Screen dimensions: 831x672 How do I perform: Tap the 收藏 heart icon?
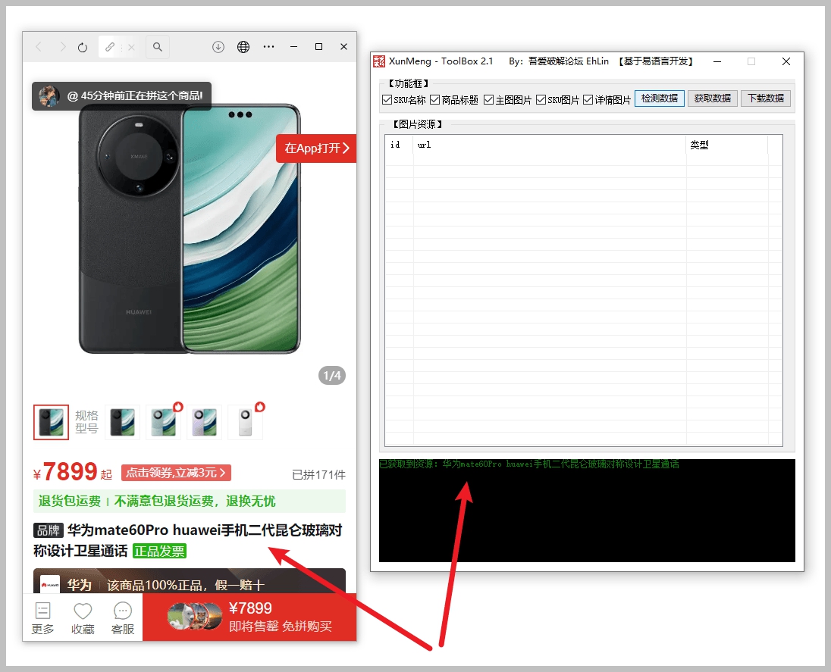83,617
